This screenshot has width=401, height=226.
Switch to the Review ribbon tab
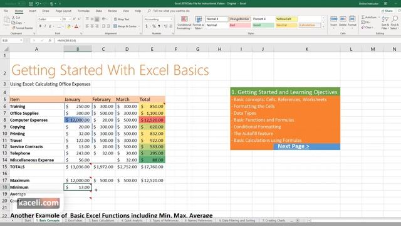pyautogui.click(x=112, y=11)
